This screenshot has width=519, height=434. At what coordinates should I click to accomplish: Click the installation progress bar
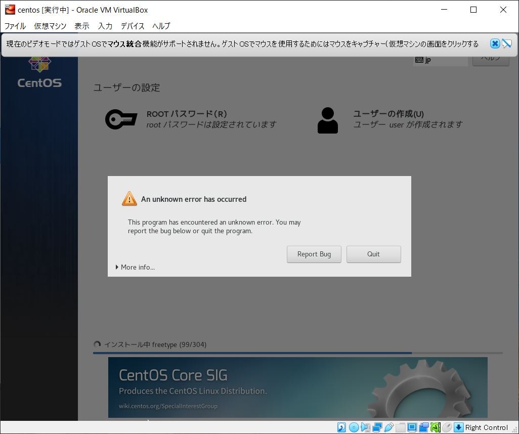(298, 353)
